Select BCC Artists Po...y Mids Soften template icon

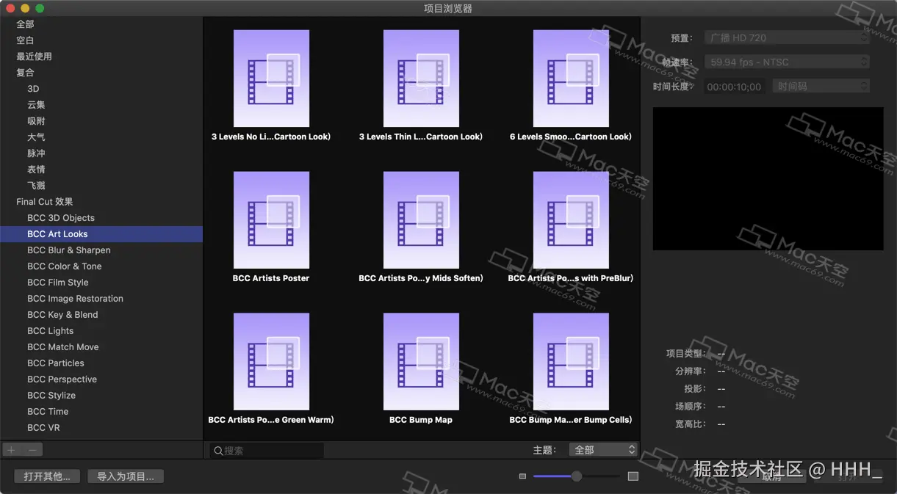(x=421, y=219)
